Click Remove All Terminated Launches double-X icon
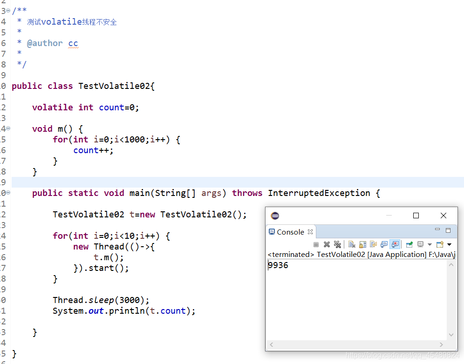This screenshot has width=464, height=364. 337,244
